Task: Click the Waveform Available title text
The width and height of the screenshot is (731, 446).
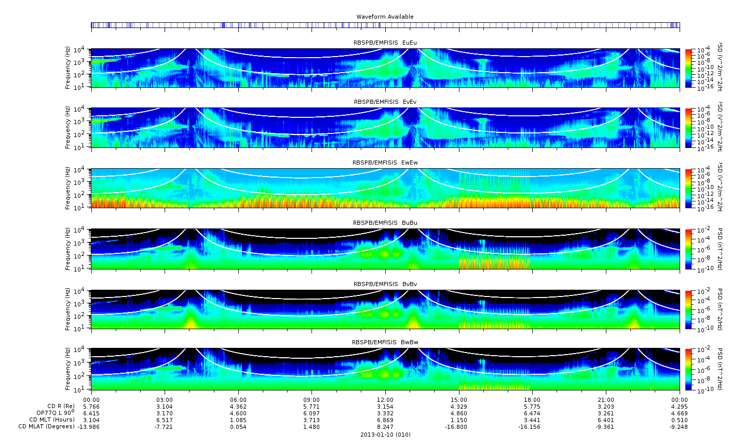Action: [x=385, y=17]
